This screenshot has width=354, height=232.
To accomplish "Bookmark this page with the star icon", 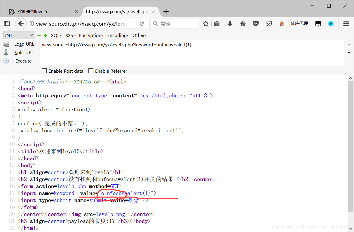I will (206, 24).
